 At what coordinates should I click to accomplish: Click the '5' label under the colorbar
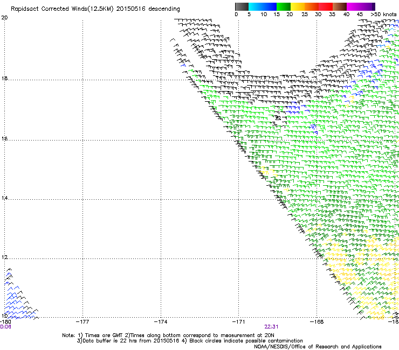249,15
